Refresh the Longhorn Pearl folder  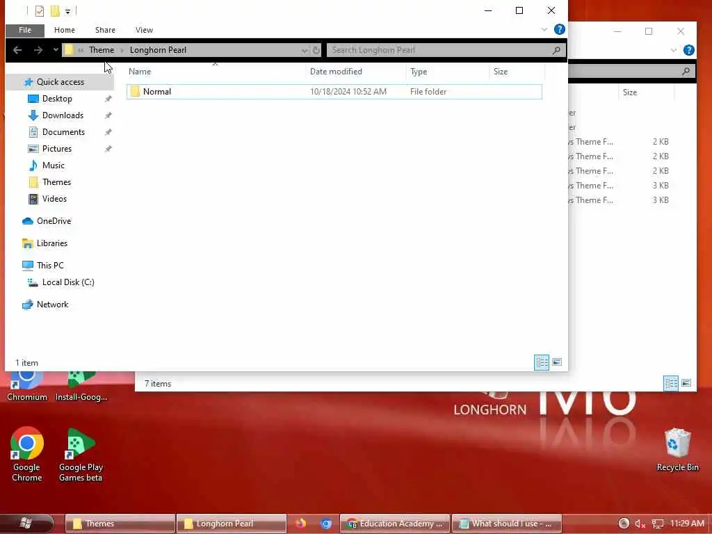[316, 50]
